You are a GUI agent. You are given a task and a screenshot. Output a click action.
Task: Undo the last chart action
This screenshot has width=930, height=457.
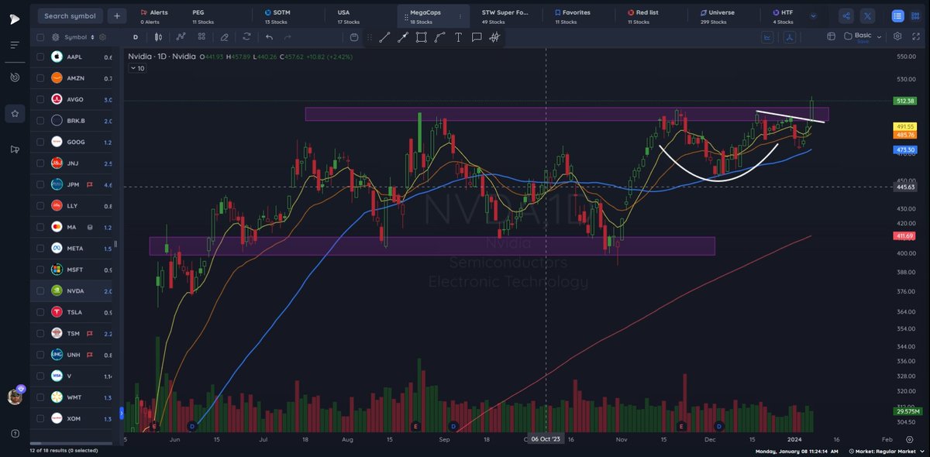click(269, 36)
